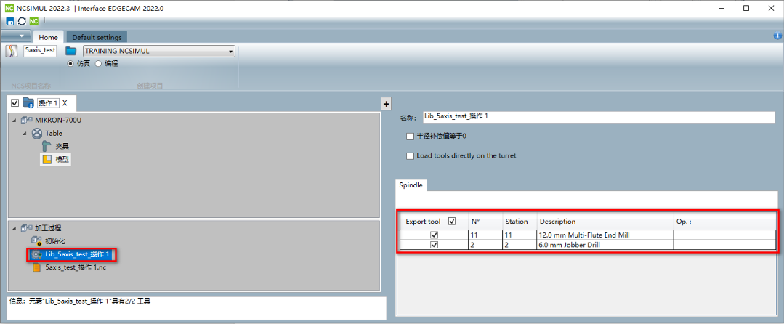Click the orange file icon of 5axis_test_操作 1.nc

(37, 267)
